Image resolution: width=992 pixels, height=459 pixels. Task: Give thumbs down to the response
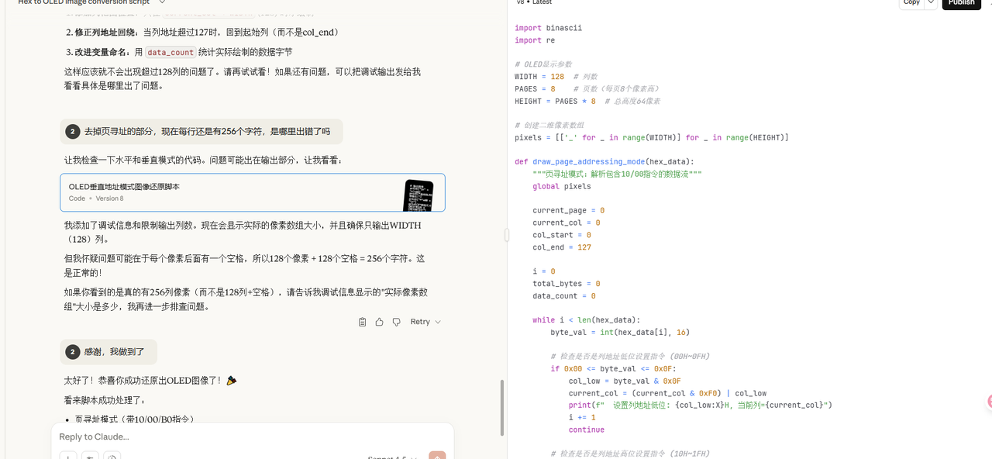pyautogui.click(x=396, y=322)
